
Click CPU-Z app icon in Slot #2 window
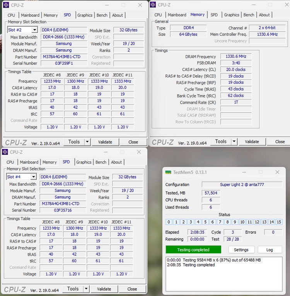(x=6, y=5)
